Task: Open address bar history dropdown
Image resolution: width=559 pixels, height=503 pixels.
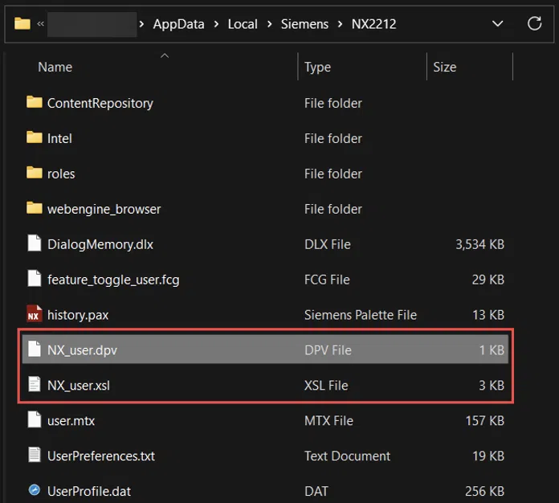Action: 497,24
